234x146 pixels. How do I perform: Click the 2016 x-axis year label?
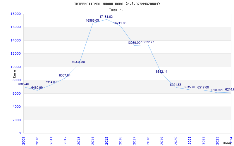pyautogui.click(x=121, y=141)
